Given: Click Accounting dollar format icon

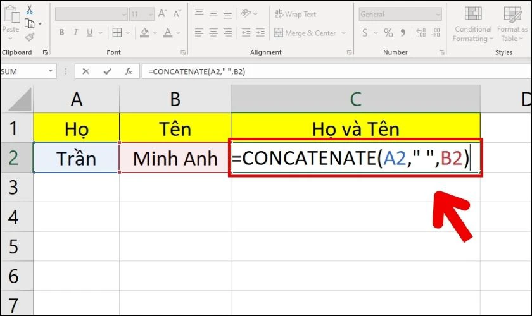Looking at the screenshot, I should click(x=365, y=33).
